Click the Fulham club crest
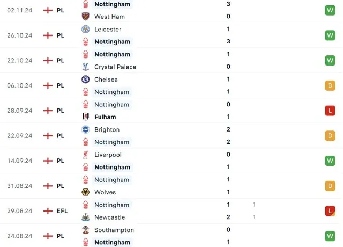343x247 pixels. 85,117
